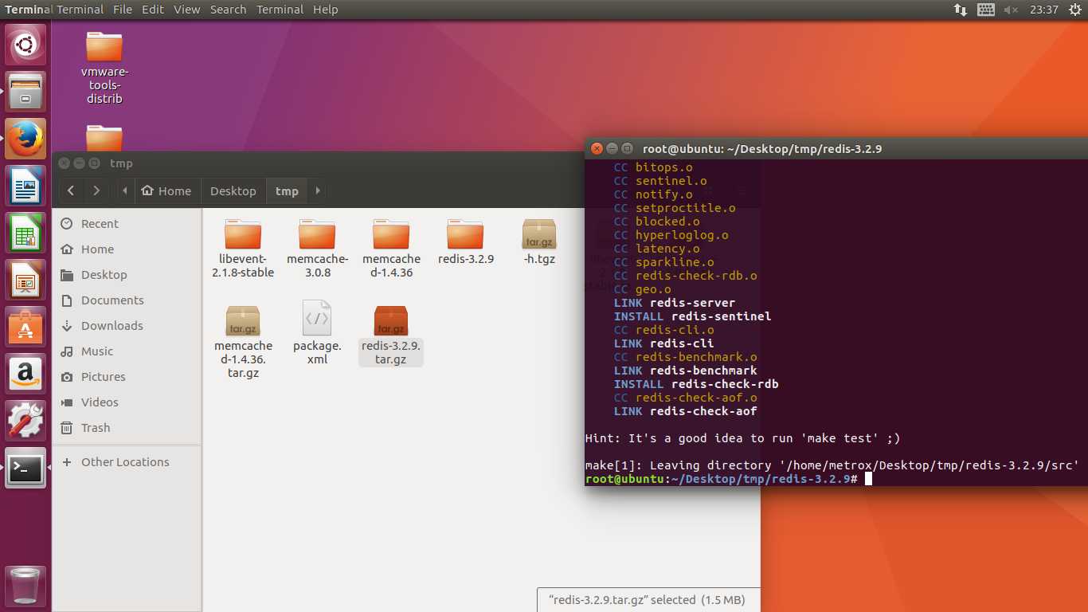Screen dimensions: 1088x612
Task: Open sound volume indicator in top panel
Action: point(1012,10)
